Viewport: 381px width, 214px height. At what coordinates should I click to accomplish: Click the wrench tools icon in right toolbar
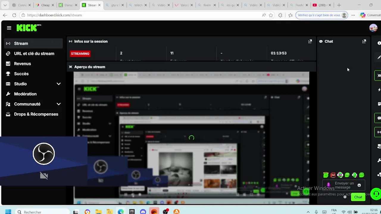click(x=379, y=160)
